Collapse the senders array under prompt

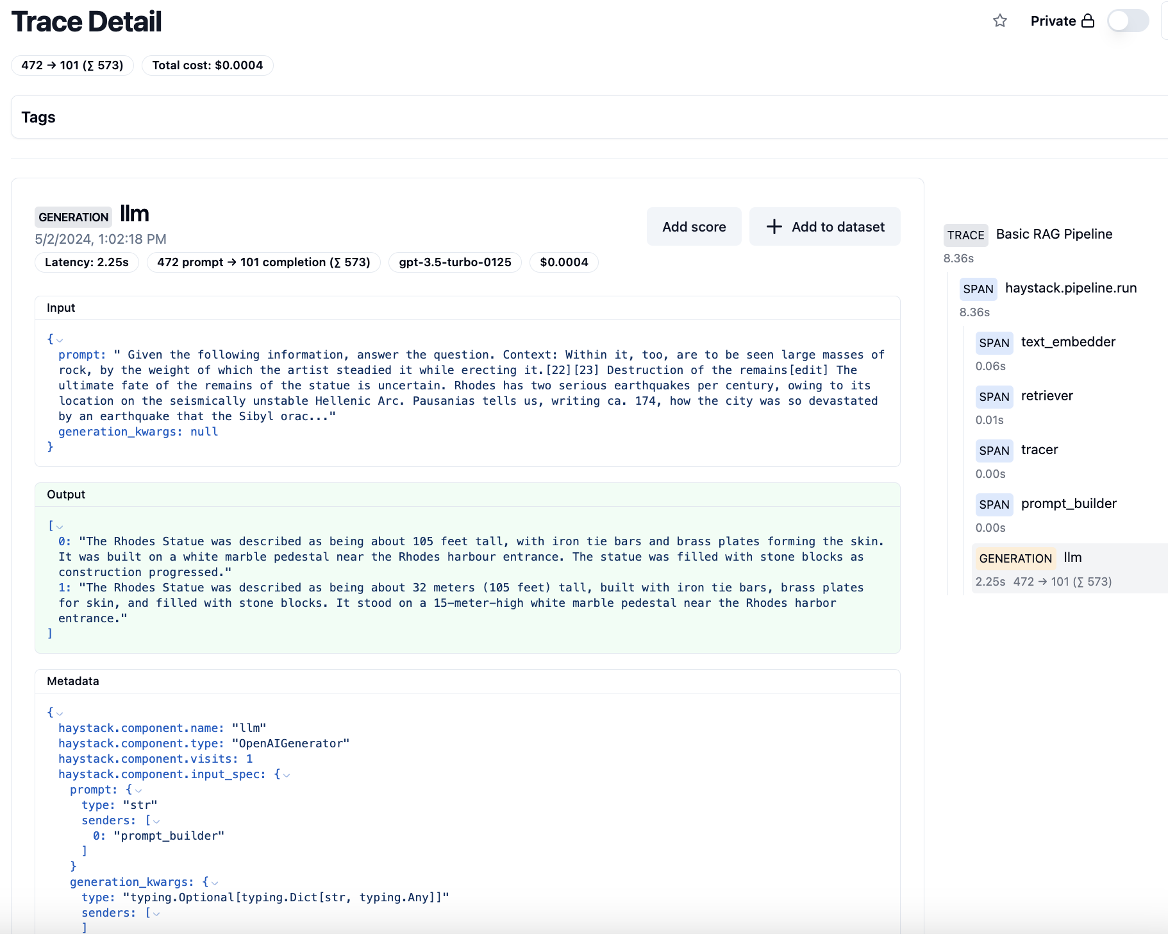click(x=156, y=820)
